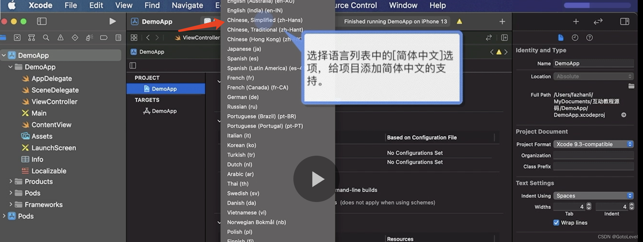
Task: Collapse the DemoApp group folder
Action: coord(11,67)
